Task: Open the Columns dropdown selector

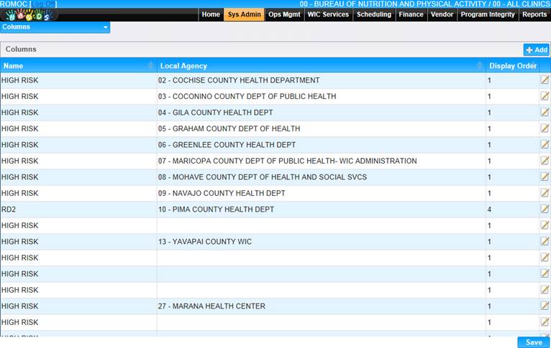Action: (x=55, y=27)
